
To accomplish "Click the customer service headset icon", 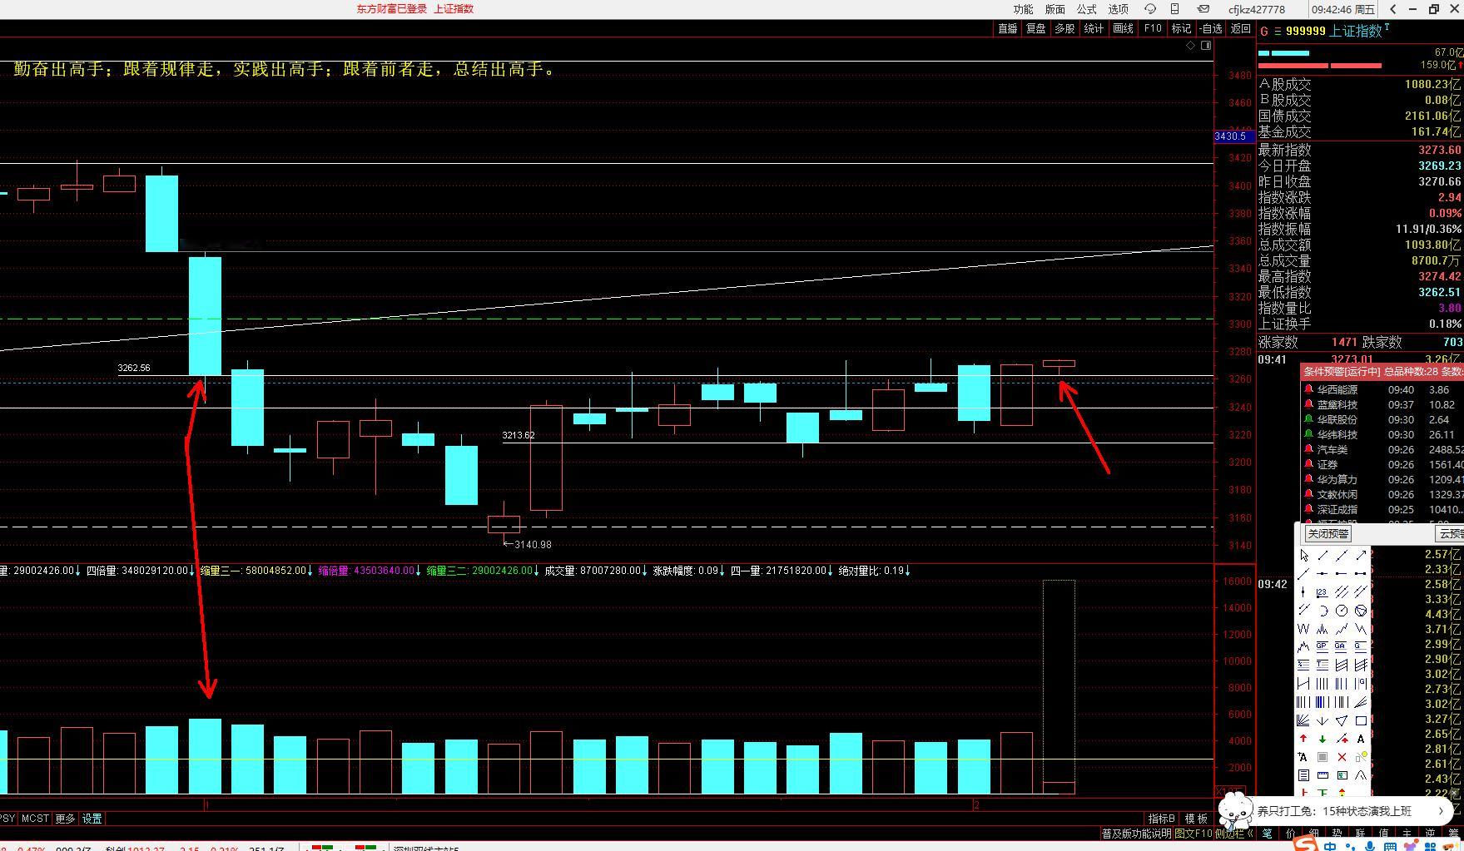I will pyautogui.click(x=1150, y=9).
